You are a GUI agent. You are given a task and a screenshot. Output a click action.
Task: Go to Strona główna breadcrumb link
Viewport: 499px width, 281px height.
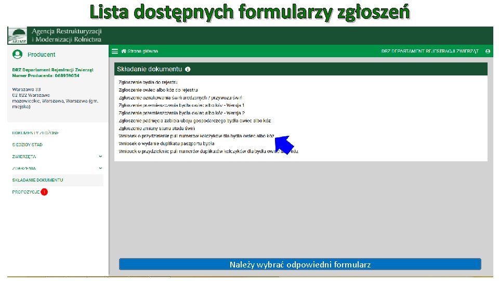pos(142,51)
